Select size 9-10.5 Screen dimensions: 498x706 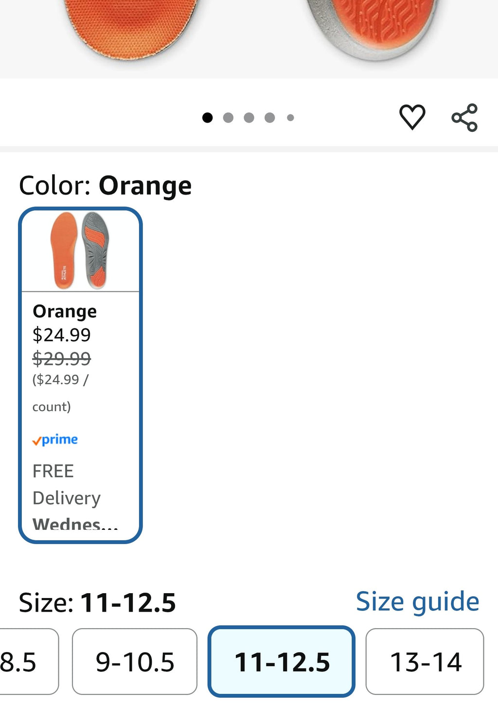click(x=135, y=662)
